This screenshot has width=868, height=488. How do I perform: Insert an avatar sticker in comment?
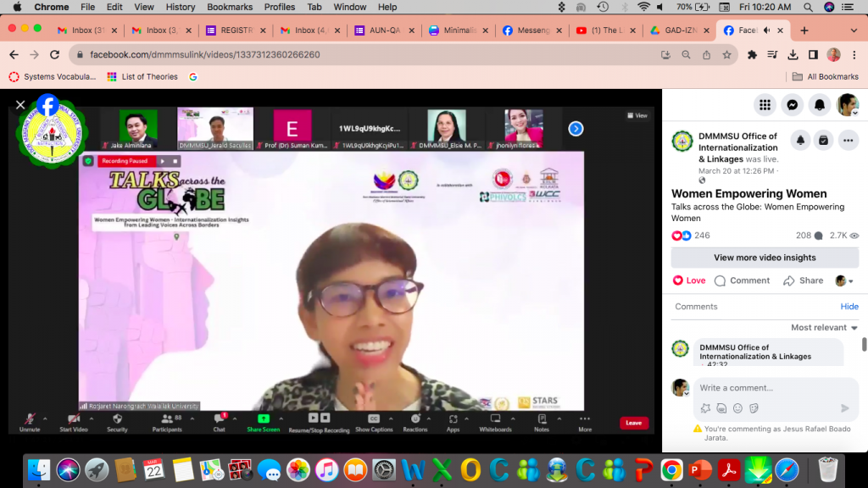point(705,408)
